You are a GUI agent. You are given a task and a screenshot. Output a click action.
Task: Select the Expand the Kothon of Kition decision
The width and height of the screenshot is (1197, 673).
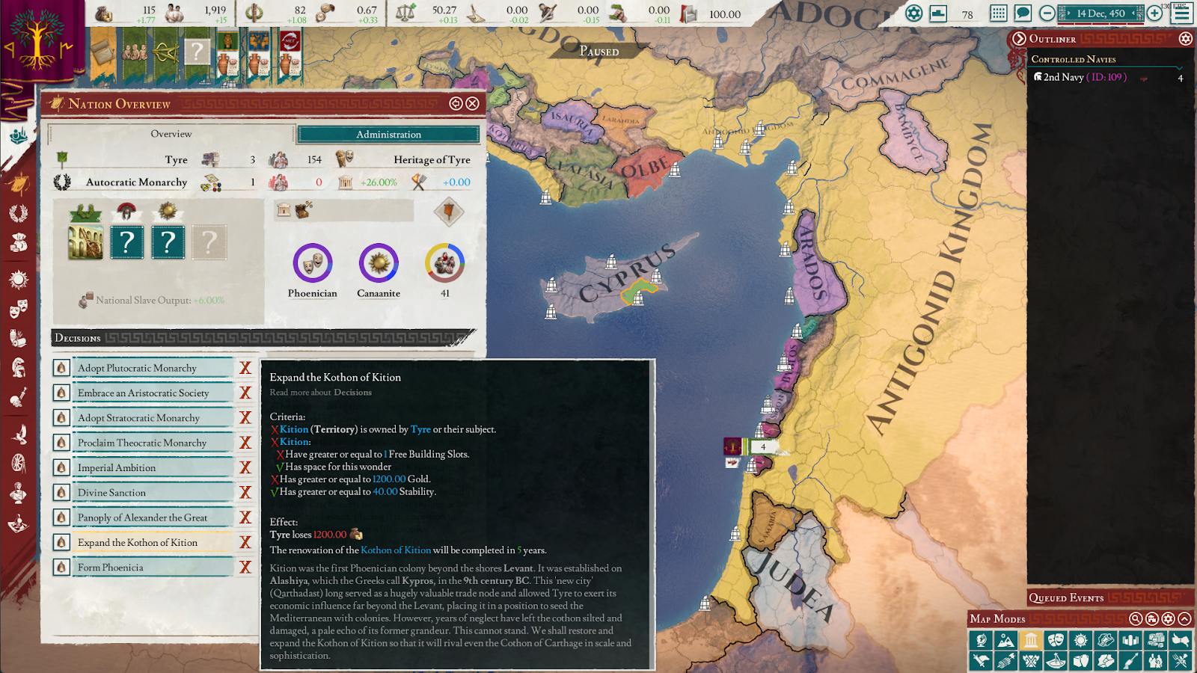153,542
